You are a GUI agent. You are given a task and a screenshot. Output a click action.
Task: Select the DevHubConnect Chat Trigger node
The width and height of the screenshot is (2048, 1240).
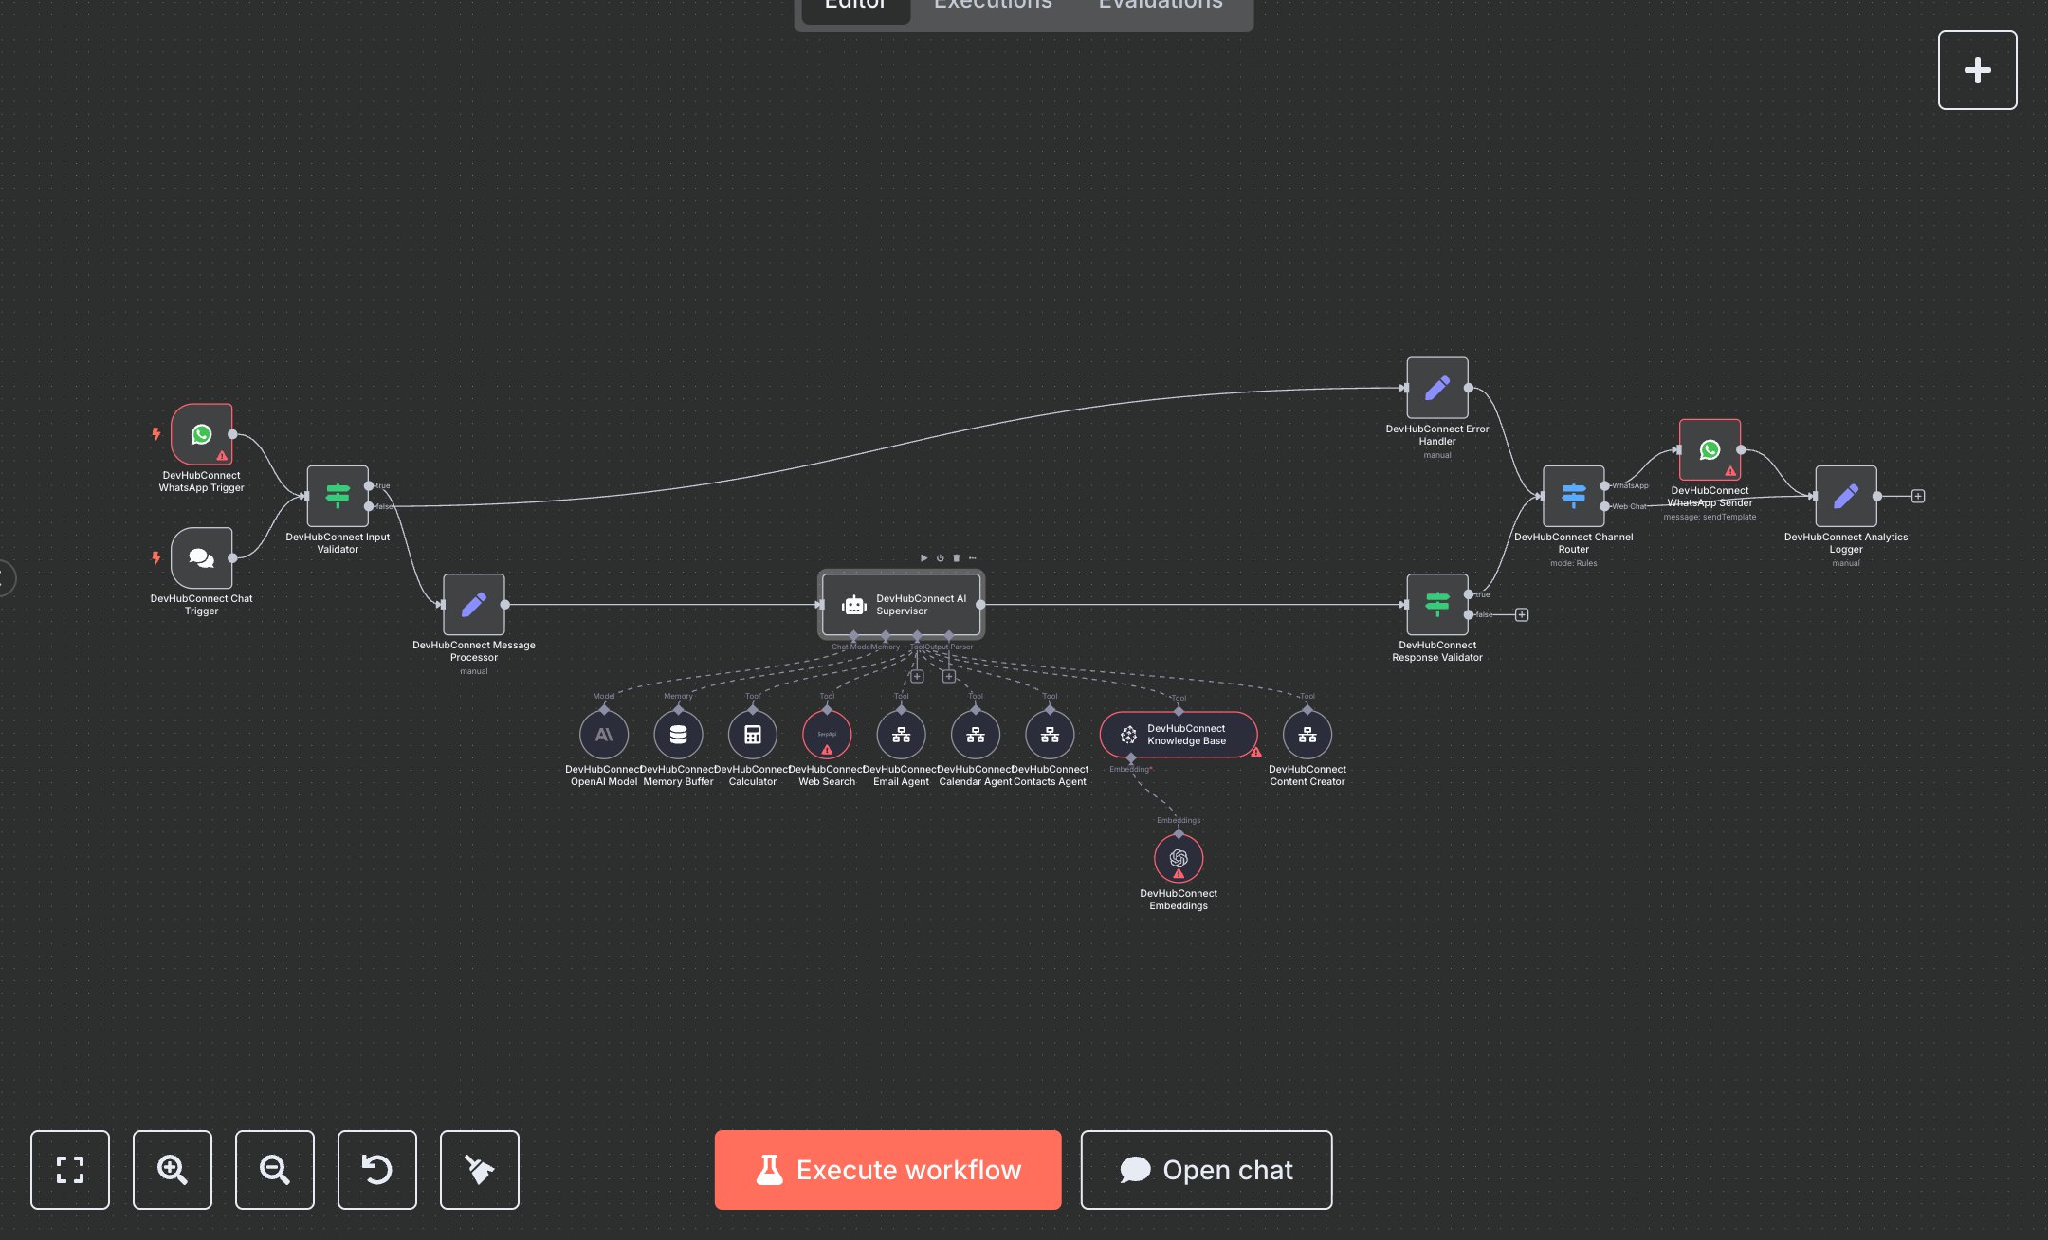(201, 557)
